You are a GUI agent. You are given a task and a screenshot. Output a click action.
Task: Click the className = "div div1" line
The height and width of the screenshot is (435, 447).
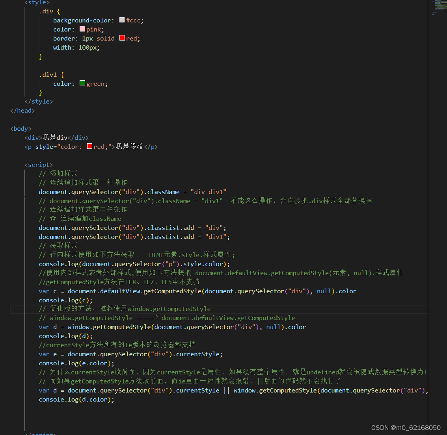point(132,192)
